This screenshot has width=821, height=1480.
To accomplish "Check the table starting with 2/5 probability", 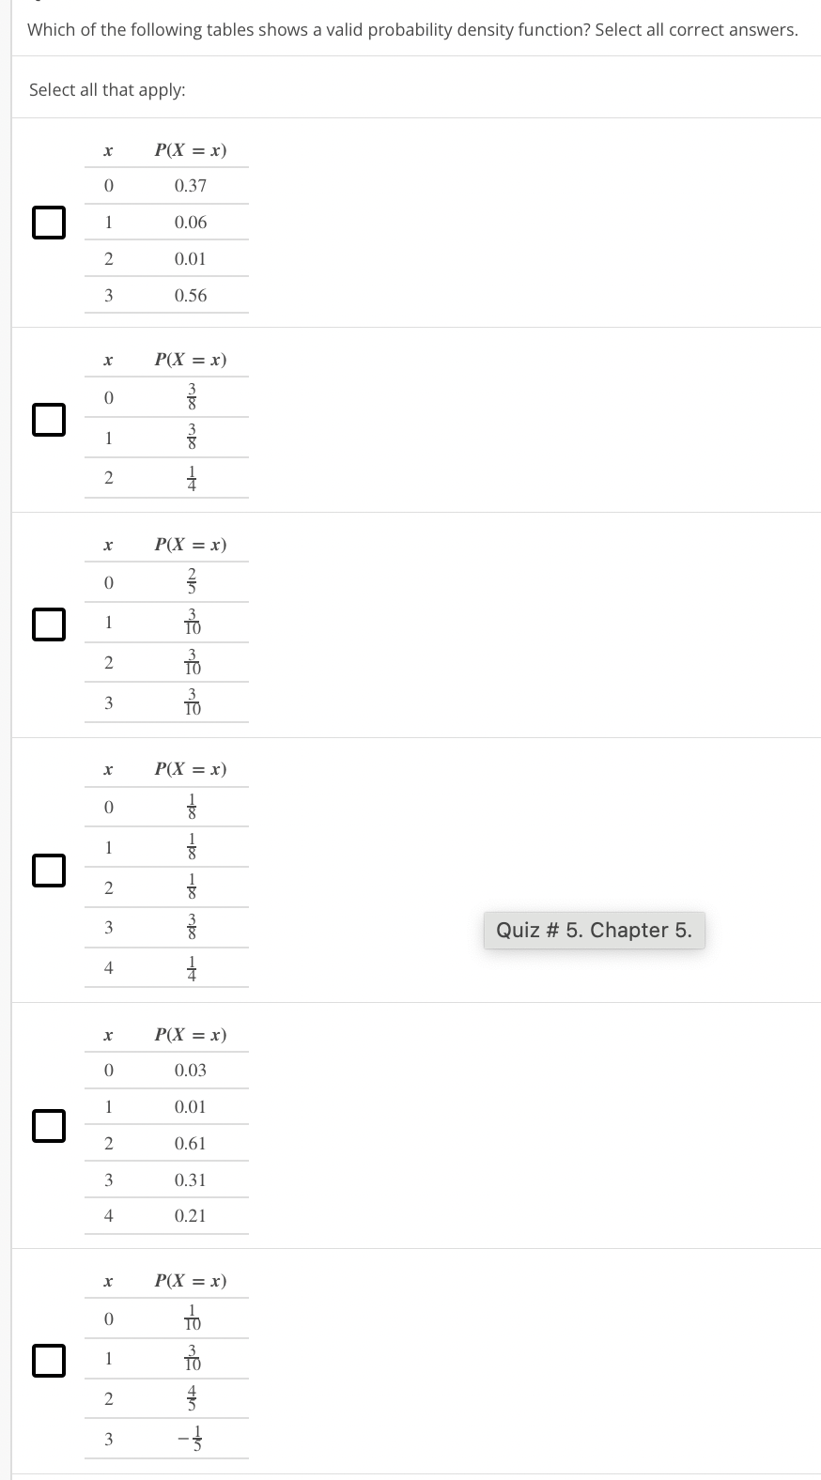I will pyautogui.click(x=49, y=624).
